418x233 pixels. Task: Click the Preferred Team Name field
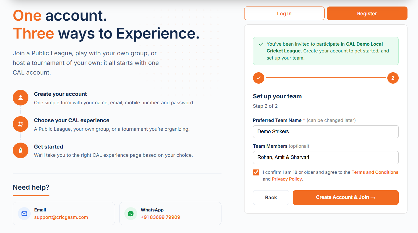point(326,132)
